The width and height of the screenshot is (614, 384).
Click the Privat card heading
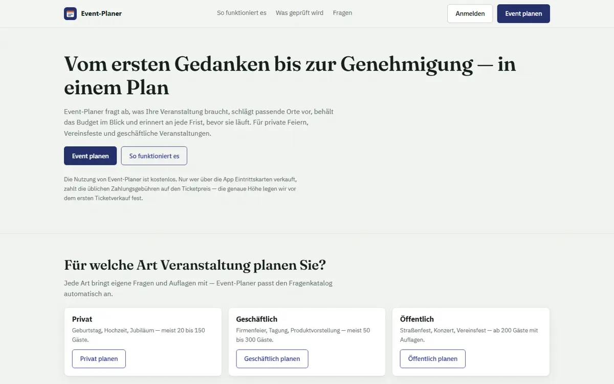[82, 319]
